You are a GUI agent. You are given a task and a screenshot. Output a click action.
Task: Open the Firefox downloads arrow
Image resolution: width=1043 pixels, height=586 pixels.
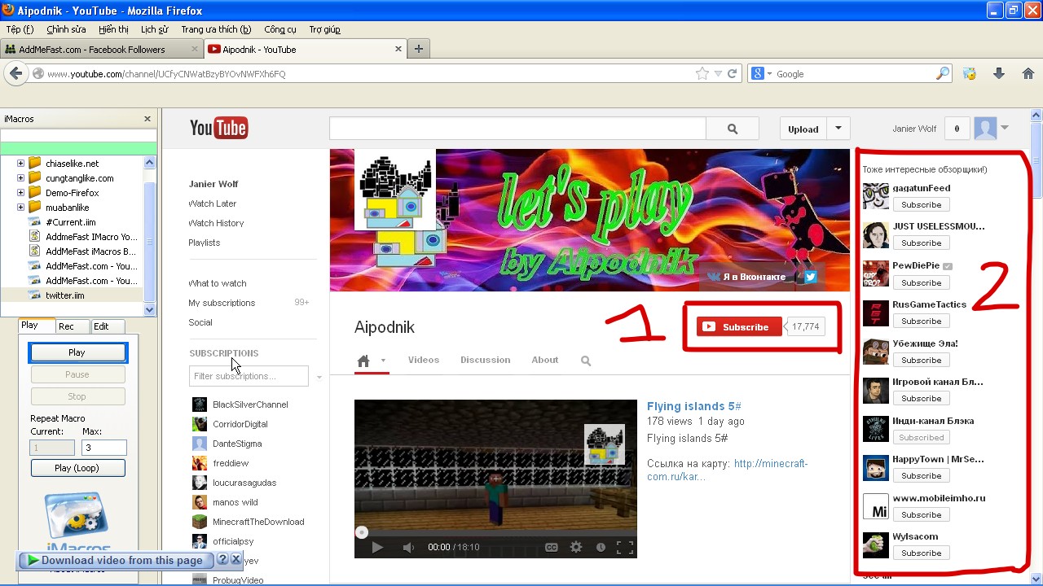pyautogui.click(x=999, y=73)
